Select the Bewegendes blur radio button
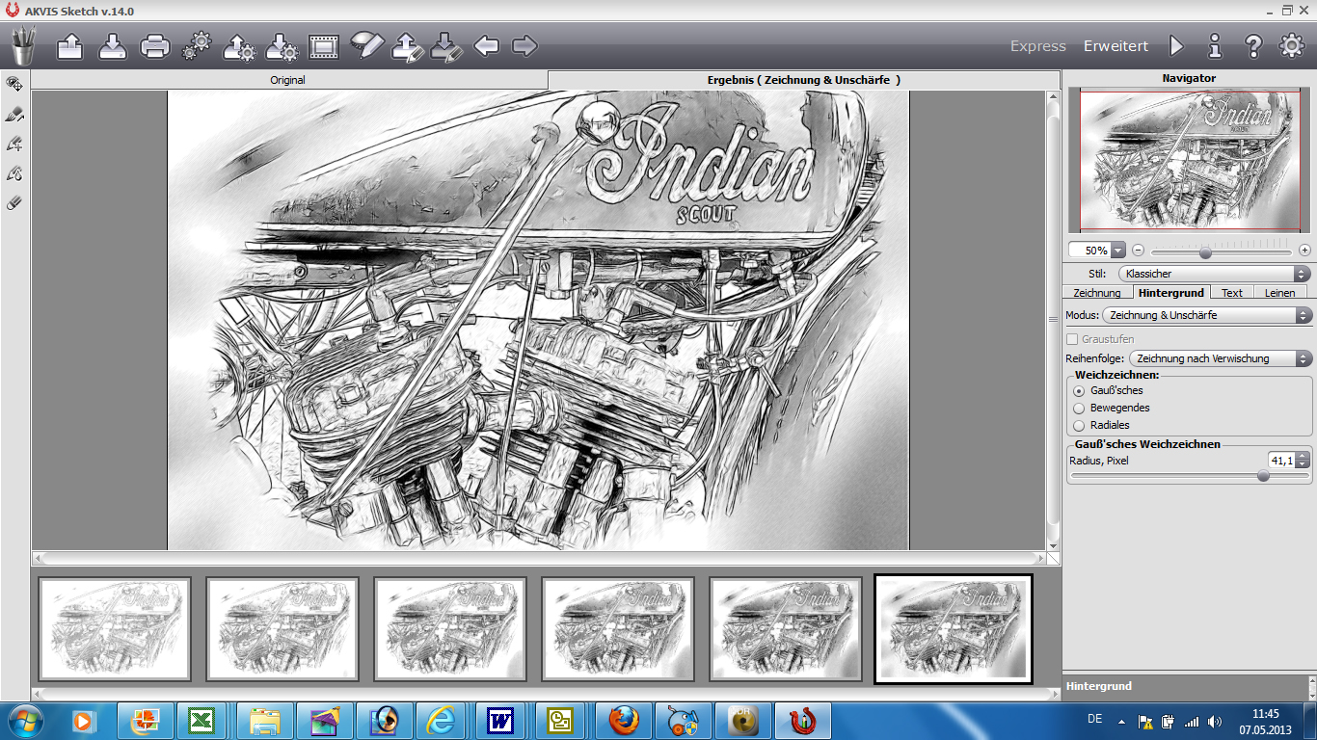The height and width of the screenshot is (740, 1317). tap(1079, 408)
